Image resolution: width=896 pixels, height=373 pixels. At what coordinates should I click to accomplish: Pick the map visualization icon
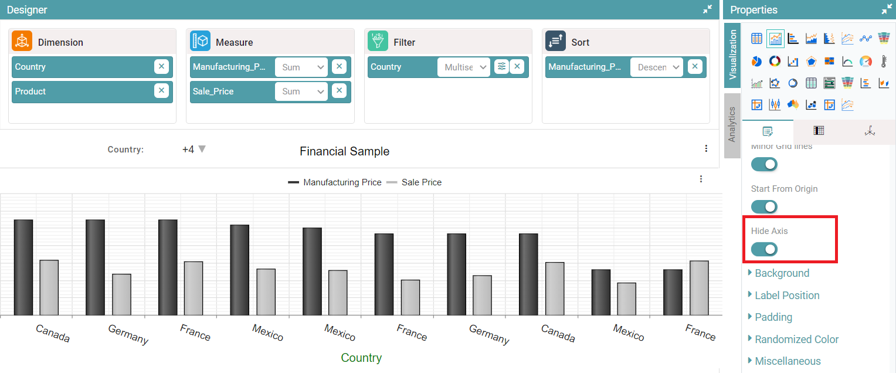click(x=793, y=105)
